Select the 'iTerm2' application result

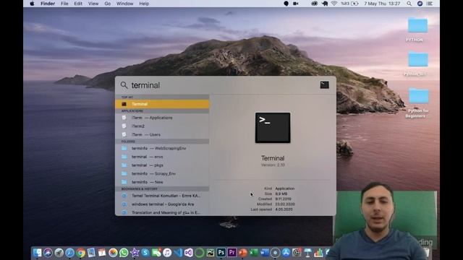(x=162, y=126)
